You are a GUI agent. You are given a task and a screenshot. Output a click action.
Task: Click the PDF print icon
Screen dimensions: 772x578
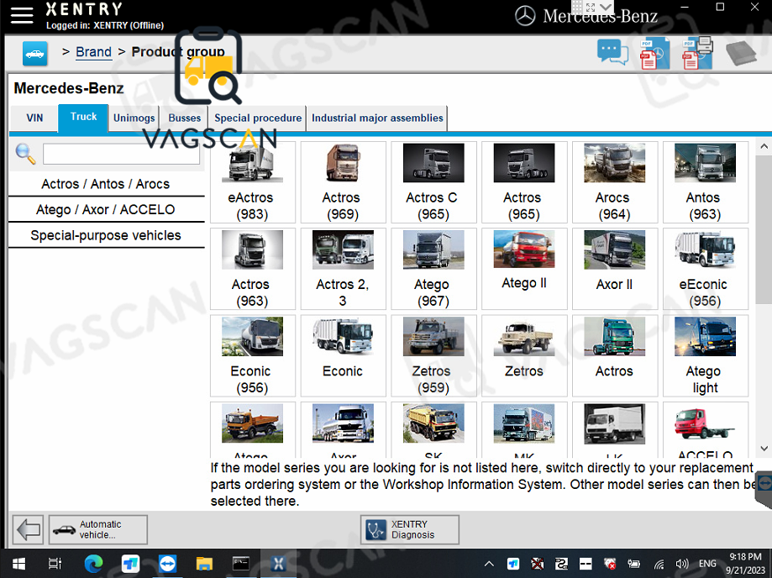(697, 53)
